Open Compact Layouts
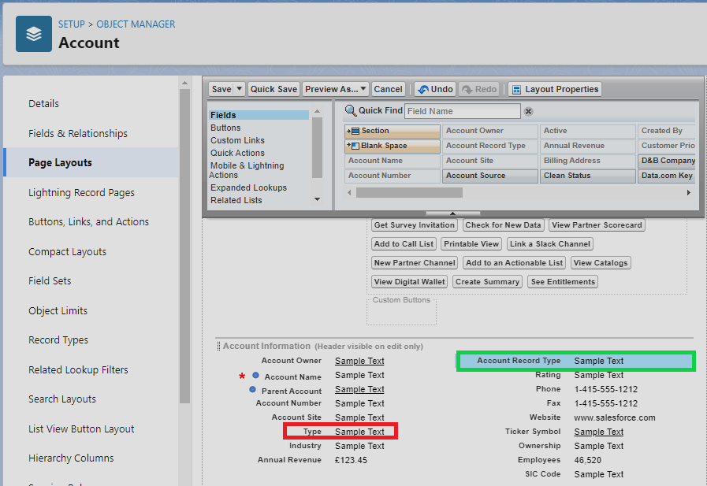This screenshot has width=707, height=486. 68,252
